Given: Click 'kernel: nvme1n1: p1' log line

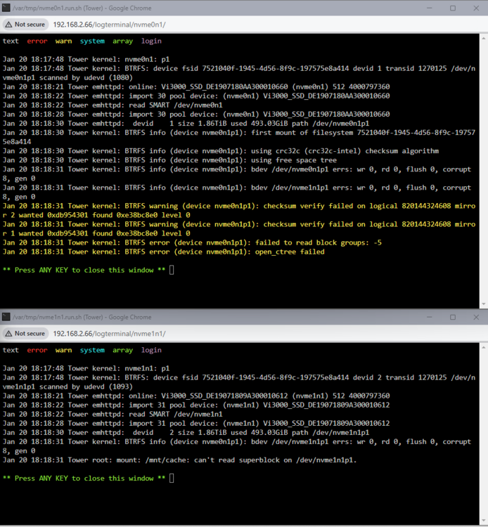Looking at the screenshot, I should [x=86, y=368].
